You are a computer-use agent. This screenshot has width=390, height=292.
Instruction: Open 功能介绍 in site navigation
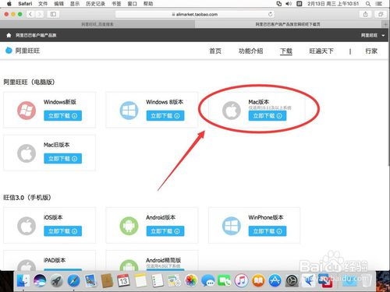pos(250,51)
